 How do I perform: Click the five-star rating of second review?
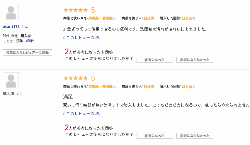click(x=76, y=78)
